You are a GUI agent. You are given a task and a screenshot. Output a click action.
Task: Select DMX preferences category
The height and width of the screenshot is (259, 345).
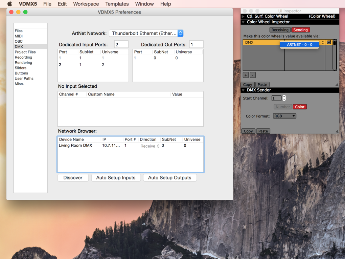[x=30, y=47]
